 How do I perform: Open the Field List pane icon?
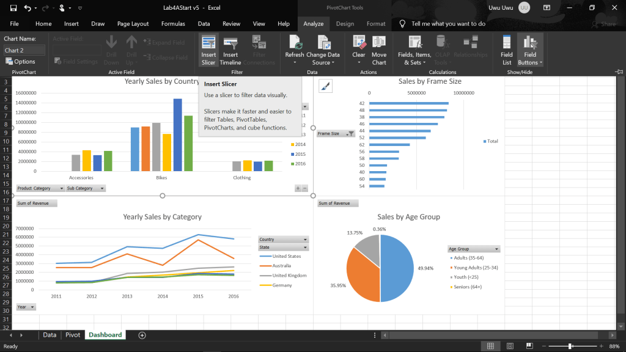click(x=507, y=44)
